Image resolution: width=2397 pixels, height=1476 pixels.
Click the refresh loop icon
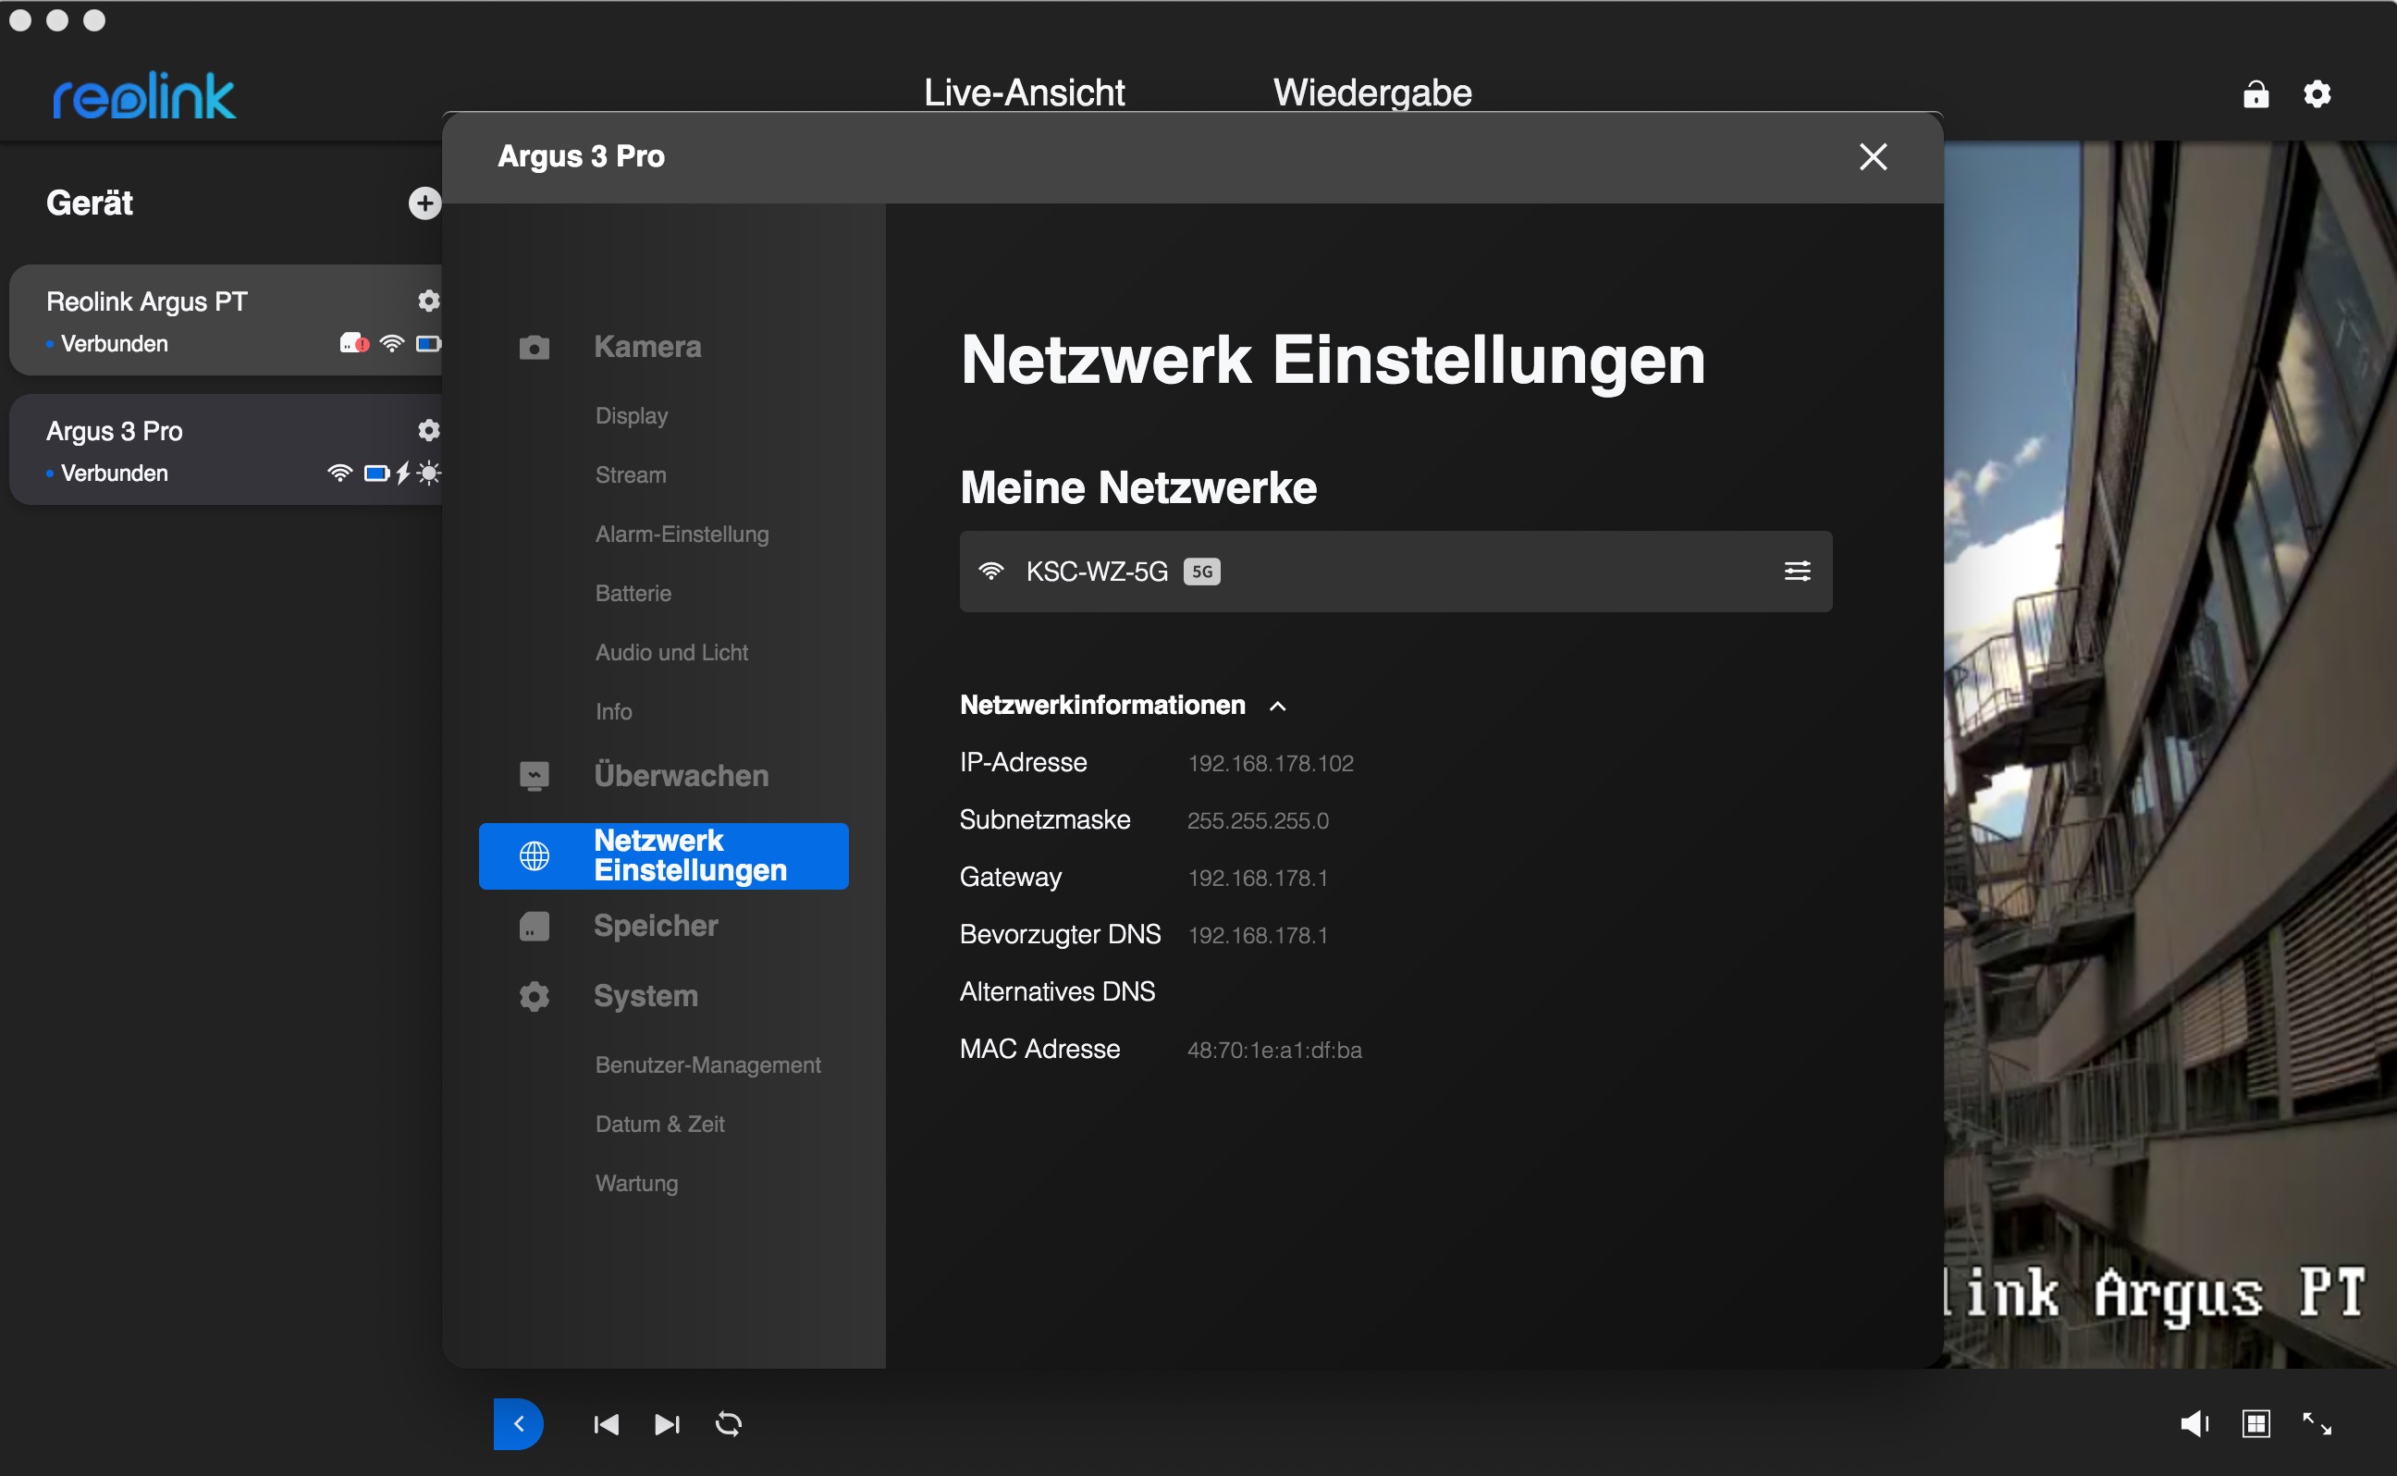[728, 1424]
